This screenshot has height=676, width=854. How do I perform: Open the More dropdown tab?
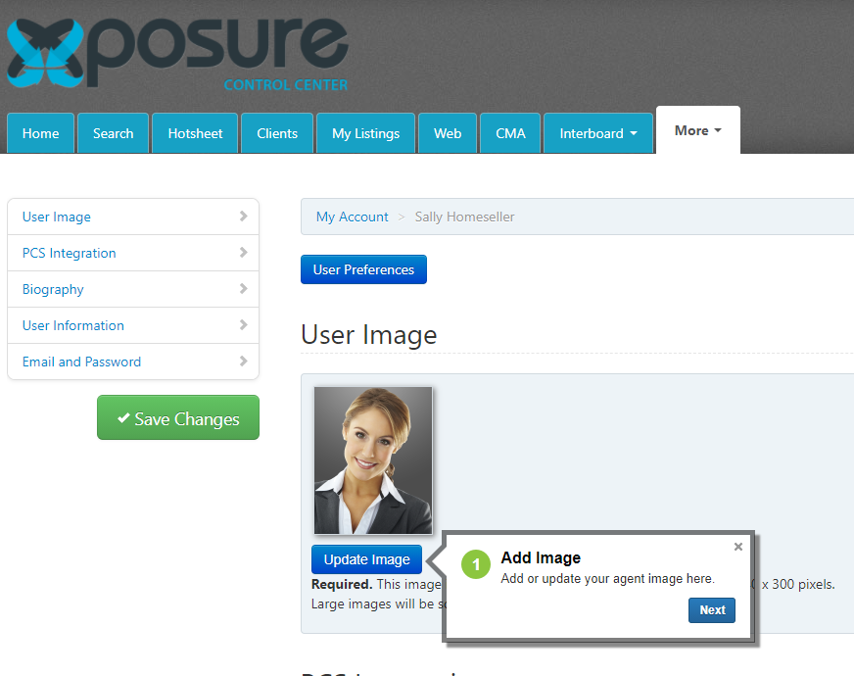coord(697,130)
